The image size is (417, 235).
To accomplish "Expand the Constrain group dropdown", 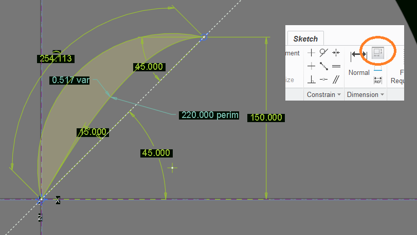I will 323,94.
